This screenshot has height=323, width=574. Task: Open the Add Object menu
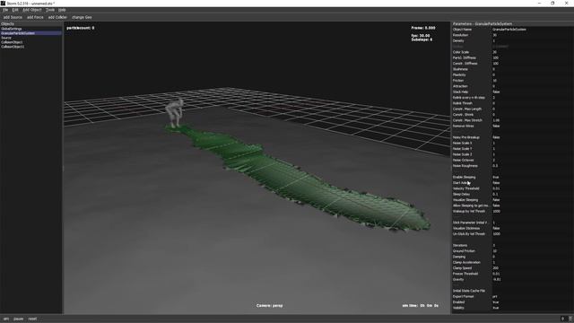(x=32, y=10)
